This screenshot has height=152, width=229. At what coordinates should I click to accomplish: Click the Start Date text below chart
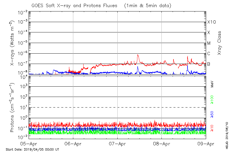(x=32, y=149)
